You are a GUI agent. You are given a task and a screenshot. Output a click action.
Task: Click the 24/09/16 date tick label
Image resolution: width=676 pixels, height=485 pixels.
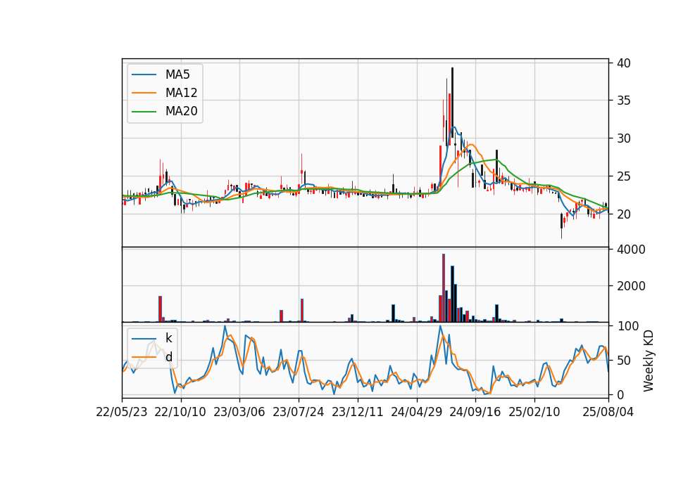[475, 412]
